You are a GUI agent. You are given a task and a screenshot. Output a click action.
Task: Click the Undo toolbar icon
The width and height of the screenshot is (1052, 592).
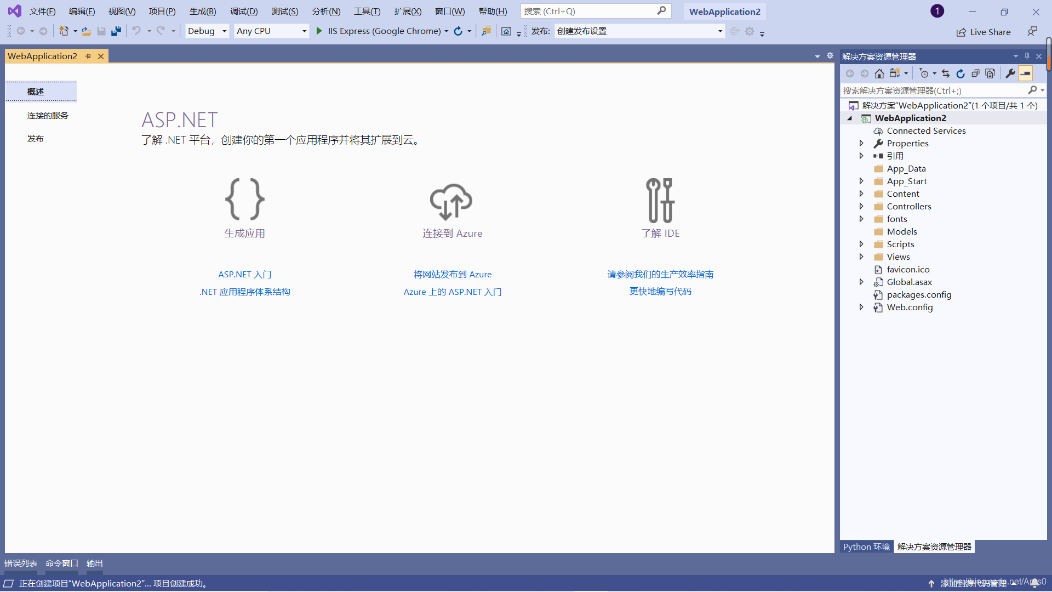pos(137,31)
